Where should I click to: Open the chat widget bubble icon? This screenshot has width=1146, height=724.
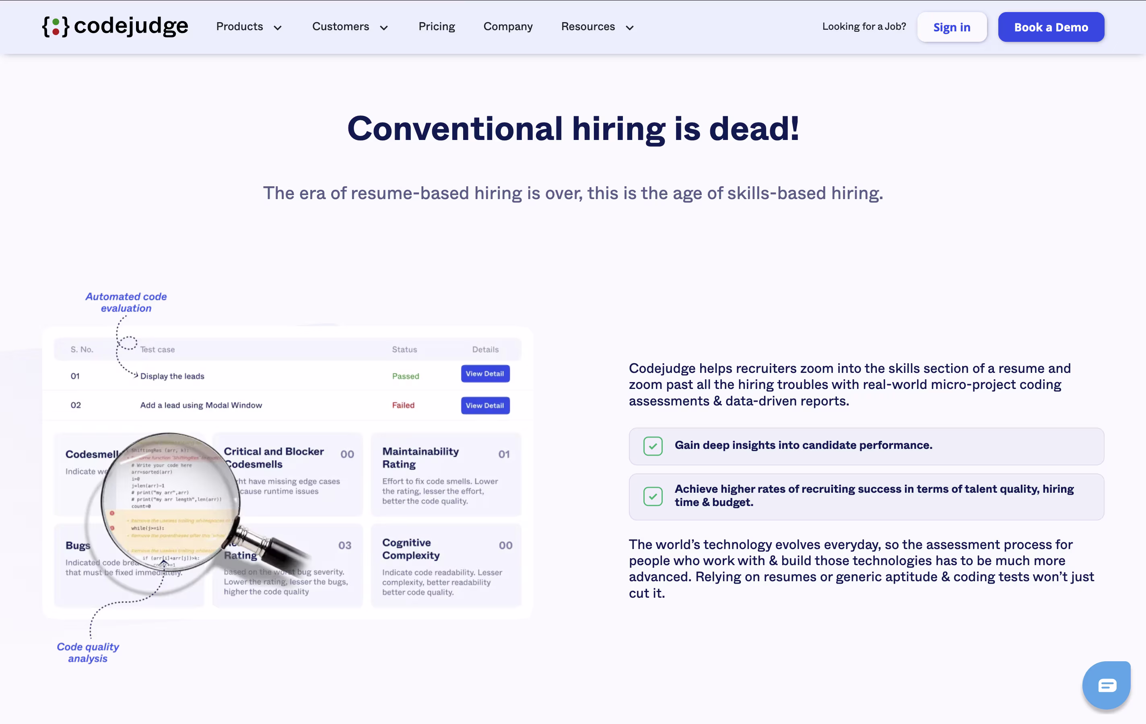pyautogui.click(x=1107, y=685)
